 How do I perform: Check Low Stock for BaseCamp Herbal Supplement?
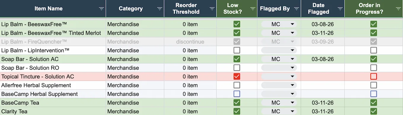237,94
